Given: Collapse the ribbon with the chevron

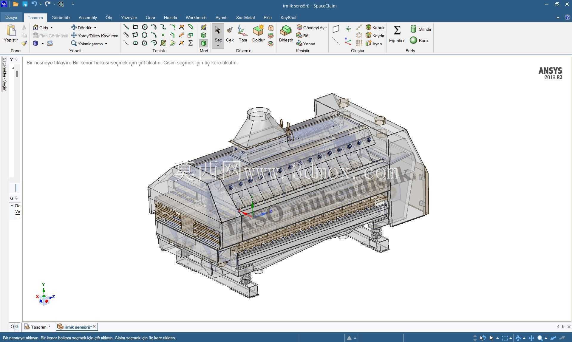Looking at the screenshot, I should tap(558, 18).
